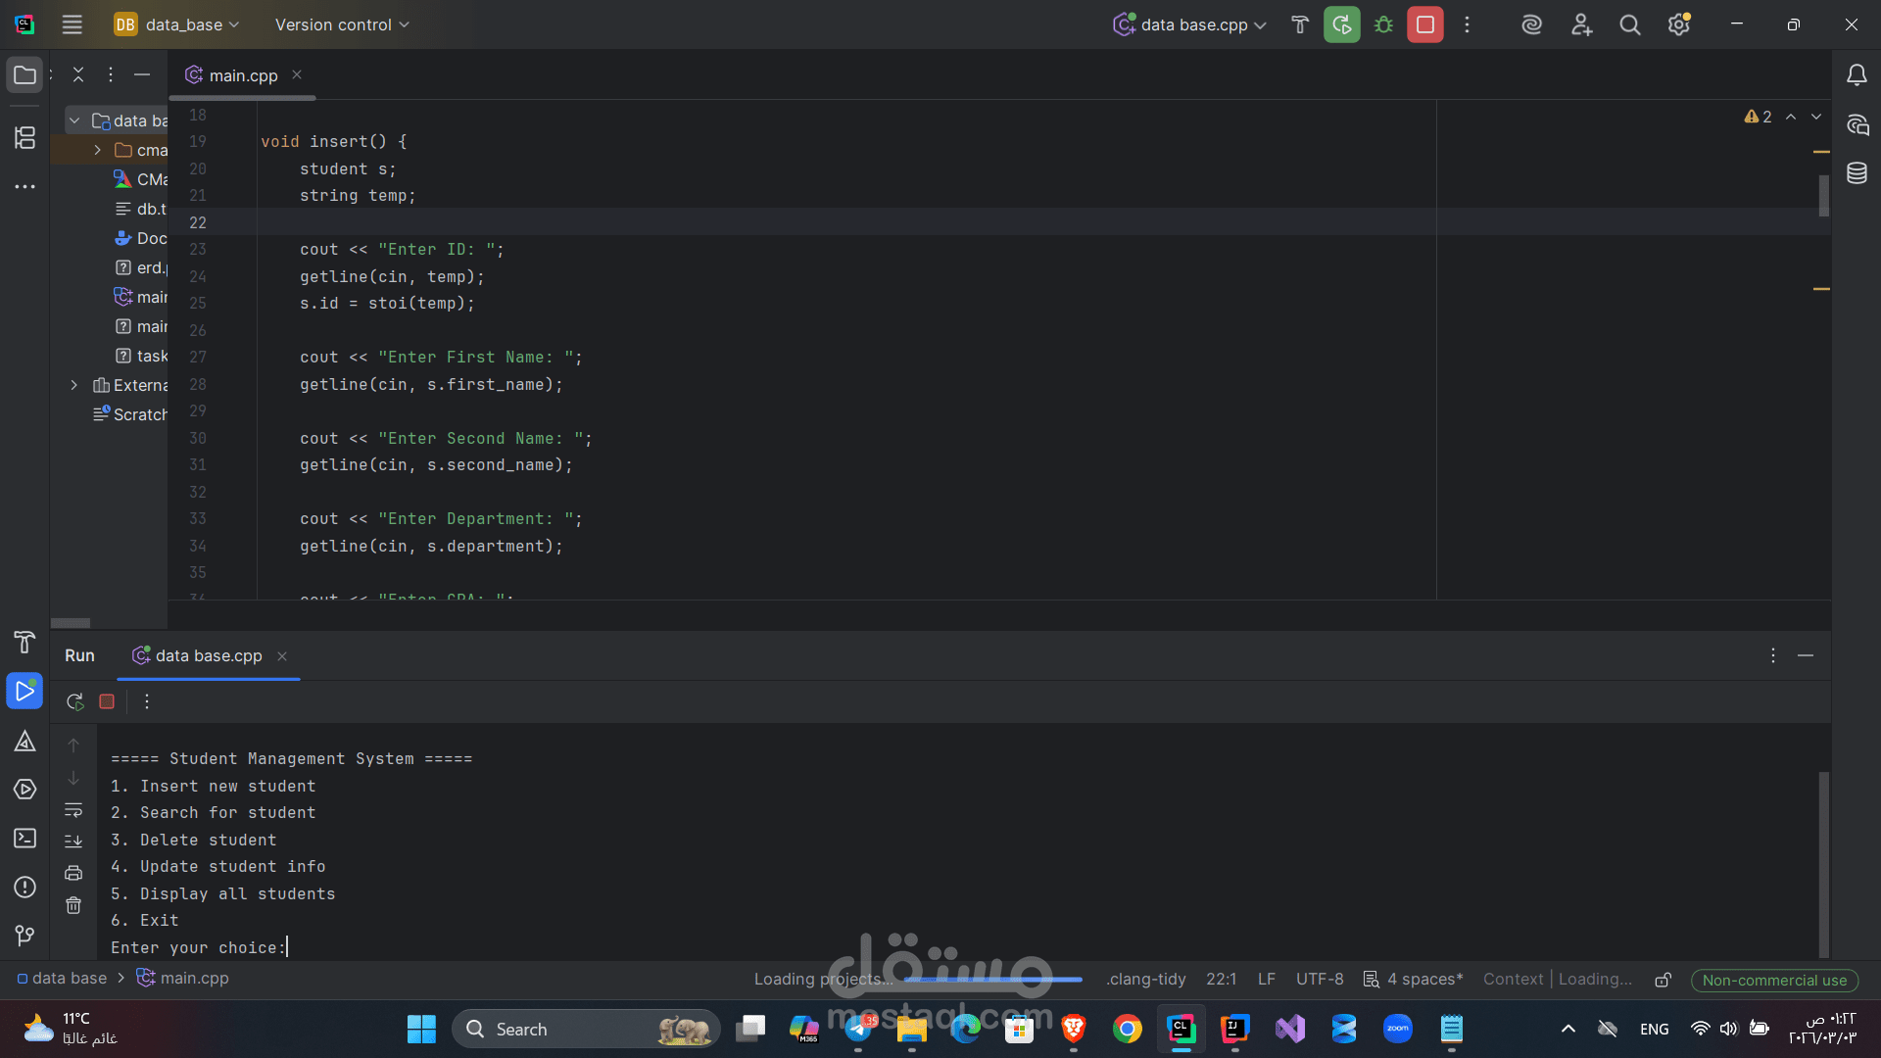The width and height of the screenshot is (1881, 1058).
Task: Clear console output with trash icon
Action: 73,905
